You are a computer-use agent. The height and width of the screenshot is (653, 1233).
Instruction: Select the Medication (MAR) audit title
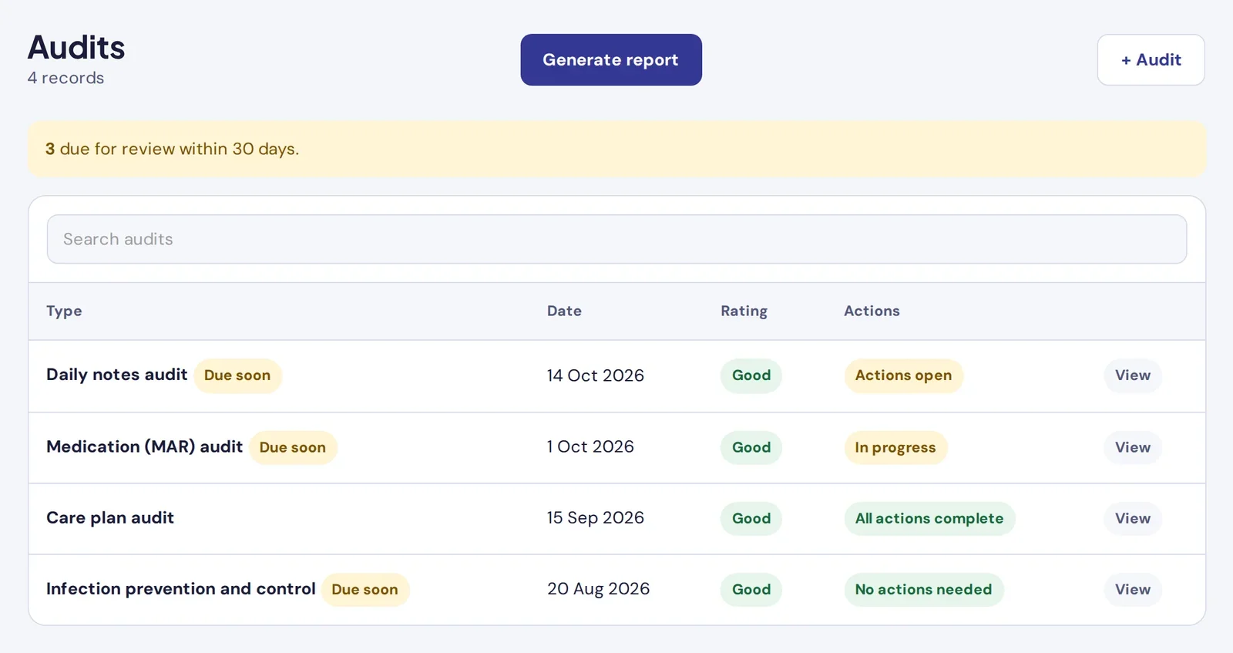pyautogui.click(x=145, y=446)
